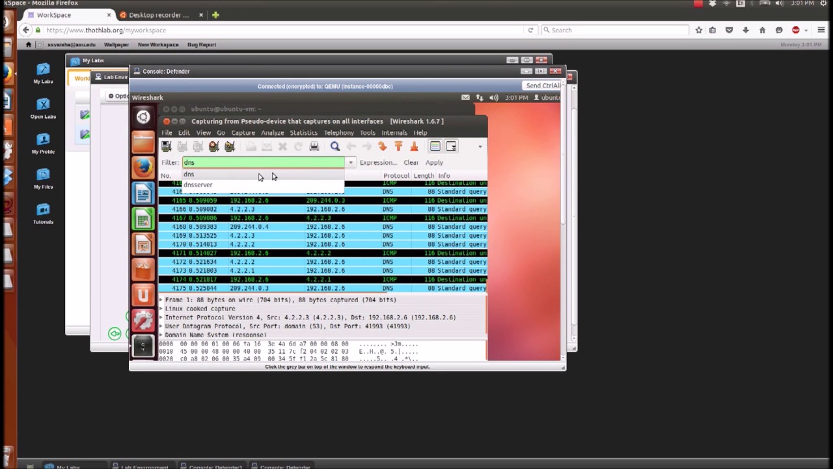The width and height of the screenshot is (833, 469).
Task: Click the Length column header
Action: (424, 176)
